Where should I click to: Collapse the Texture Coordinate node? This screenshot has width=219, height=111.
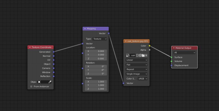pyautogui.click(x=30, y=47)
